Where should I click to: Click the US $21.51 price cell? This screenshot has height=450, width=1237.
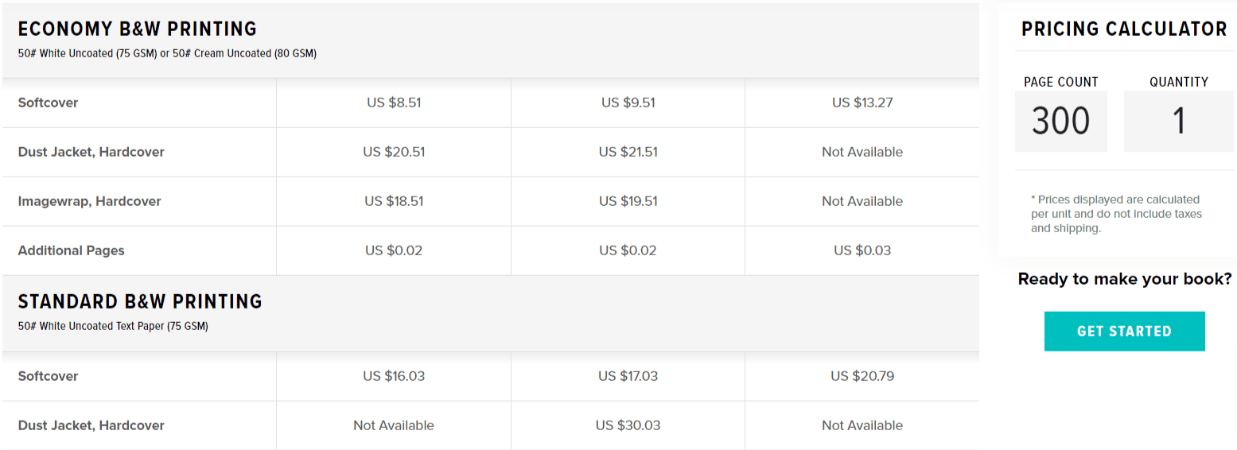(628, 152)
